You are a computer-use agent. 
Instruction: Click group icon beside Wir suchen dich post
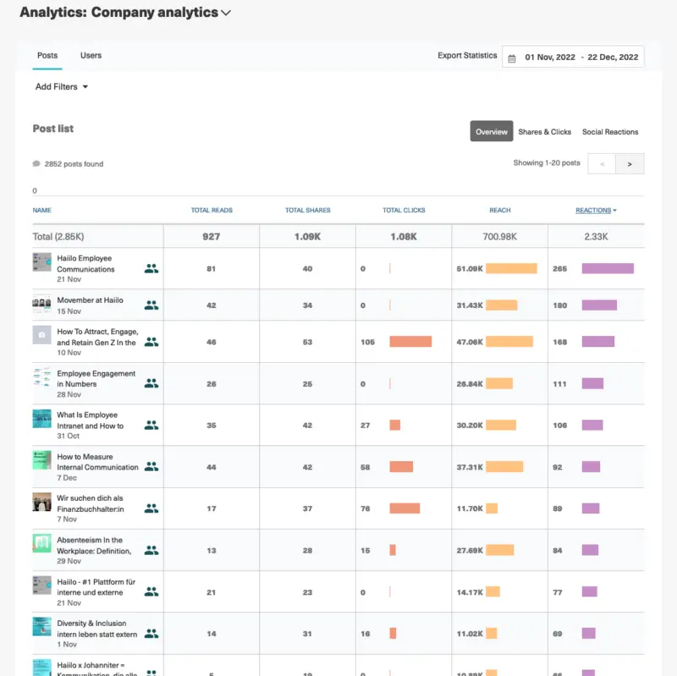click(x=151, y=508)
